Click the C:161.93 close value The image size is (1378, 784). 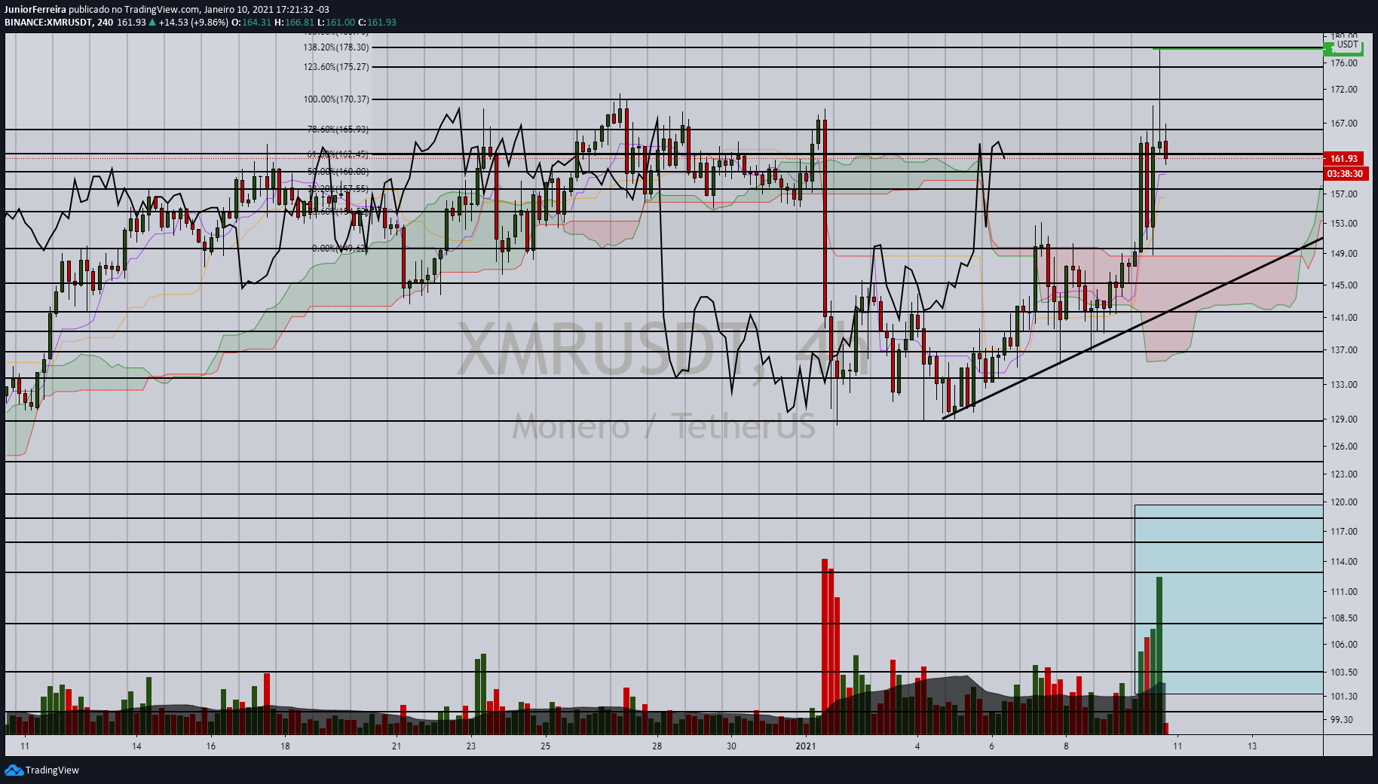(x=377, y=22)
